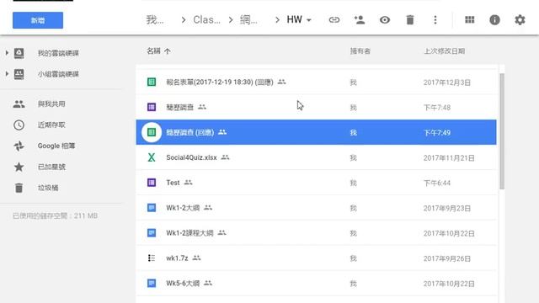Image resolution: width=539 pixels, height=303 pixels.
Task: Click 下午6:44 modified time of Test
Action: 437,183
